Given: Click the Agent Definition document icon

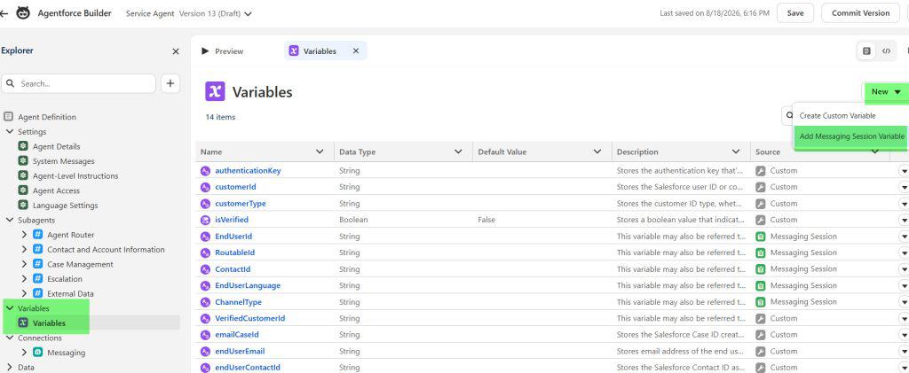Looking at the screenshot, I should click(8, 117).
